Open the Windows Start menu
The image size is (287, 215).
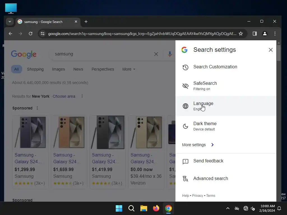(119, 208)
